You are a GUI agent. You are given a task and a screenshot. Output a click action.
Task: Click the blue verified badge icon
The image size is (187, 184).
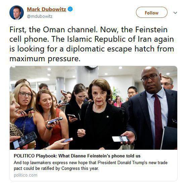[70, 9]
